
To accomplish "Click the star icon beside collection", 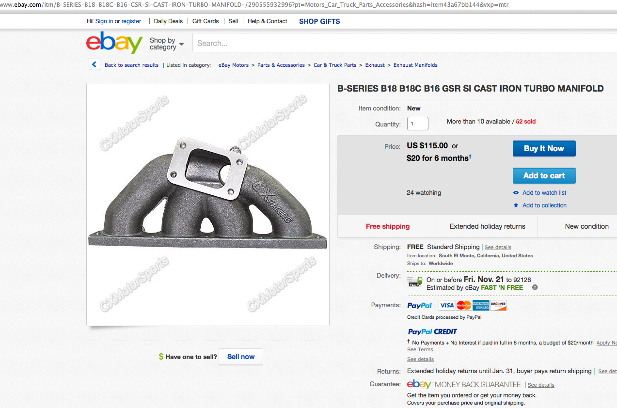I will point(516,205).
